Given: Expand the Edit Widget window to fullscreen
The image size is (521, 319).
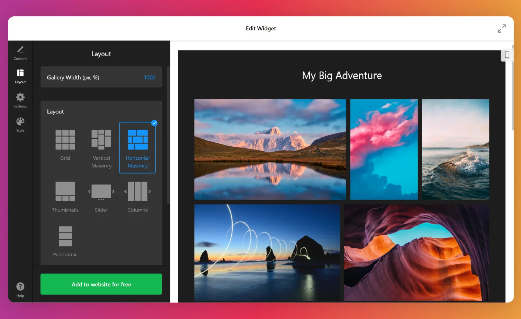Looking at the screenshot, I should coord(501,28).
